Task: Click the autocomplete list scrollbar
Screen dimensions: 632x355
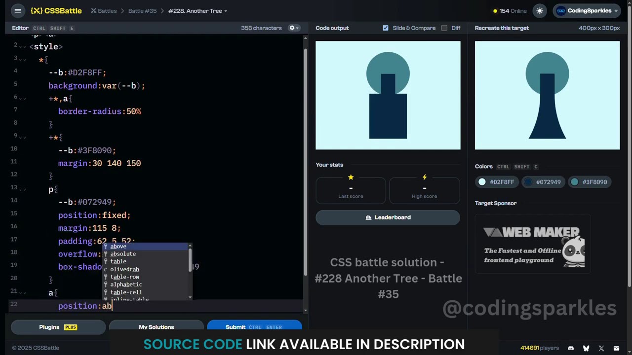Action: (x=190, y=260)
